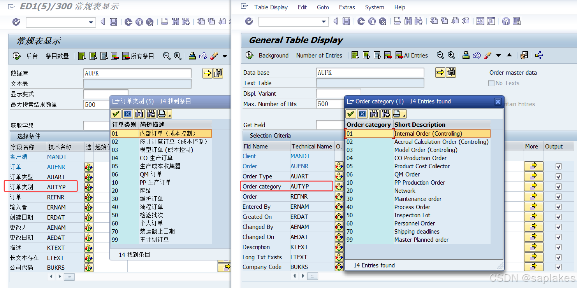Click the find binoculars in Order category popup toolbar
The height and width of the screenshot is (288, 577).
374,113
